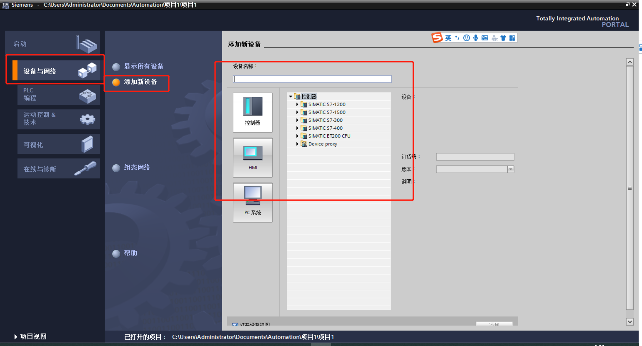Open the IME soft keyboard icon
This screenshot has height=346, width=642.
485,38
